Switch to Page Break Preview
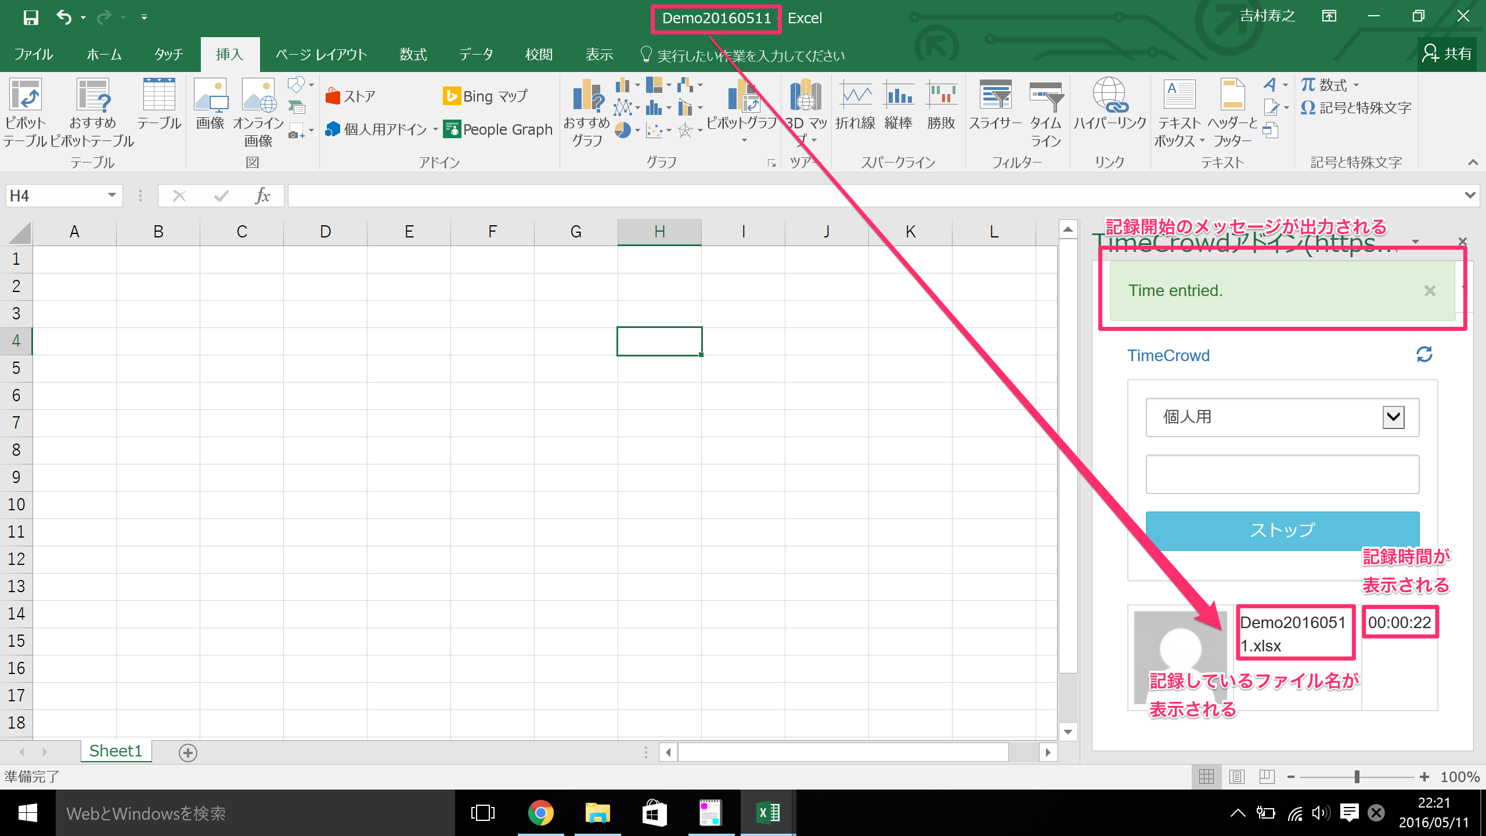Viewport: 1486px width, 836px height. pyautogui.click(x=1267, y=777)
